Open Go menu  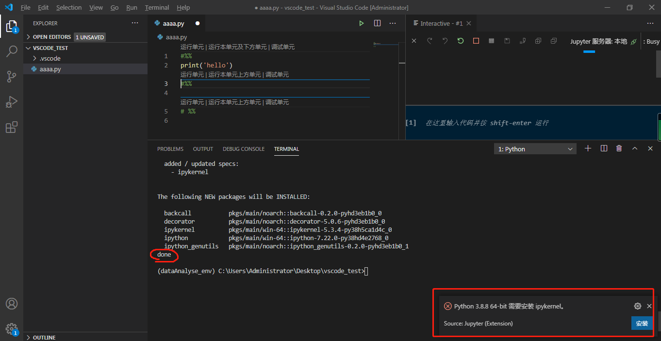click(115, 7)
